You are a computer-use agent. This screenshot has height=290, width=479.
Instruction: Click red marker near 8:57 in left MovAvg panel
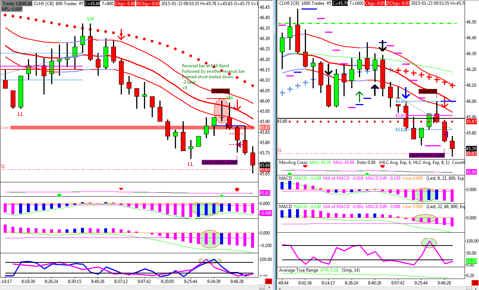121,189
